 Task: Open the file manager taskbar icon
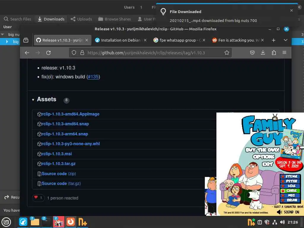[35, 222]
